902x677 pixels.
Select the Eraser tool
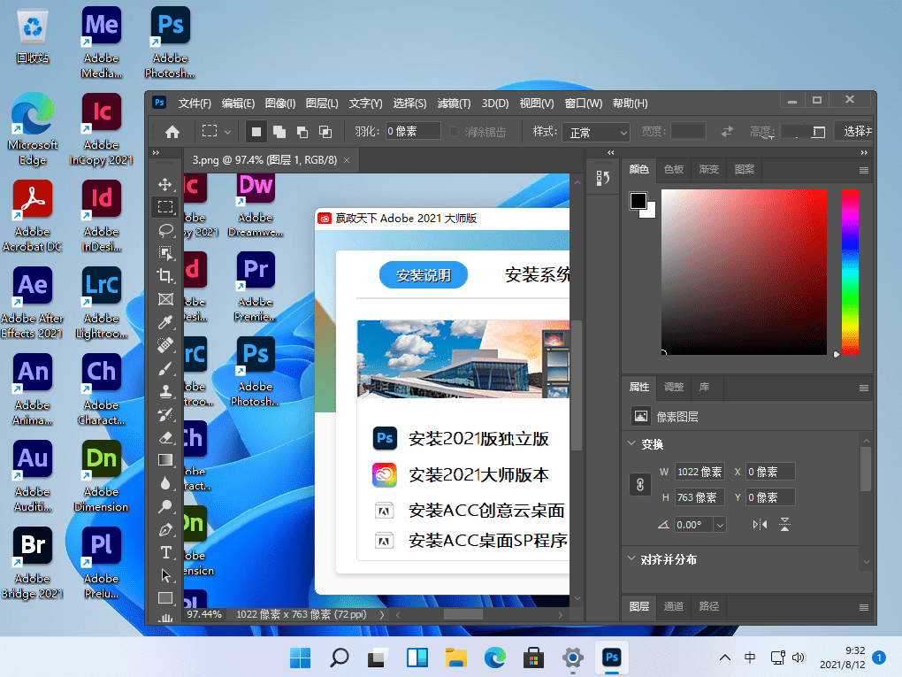[165, 437]
